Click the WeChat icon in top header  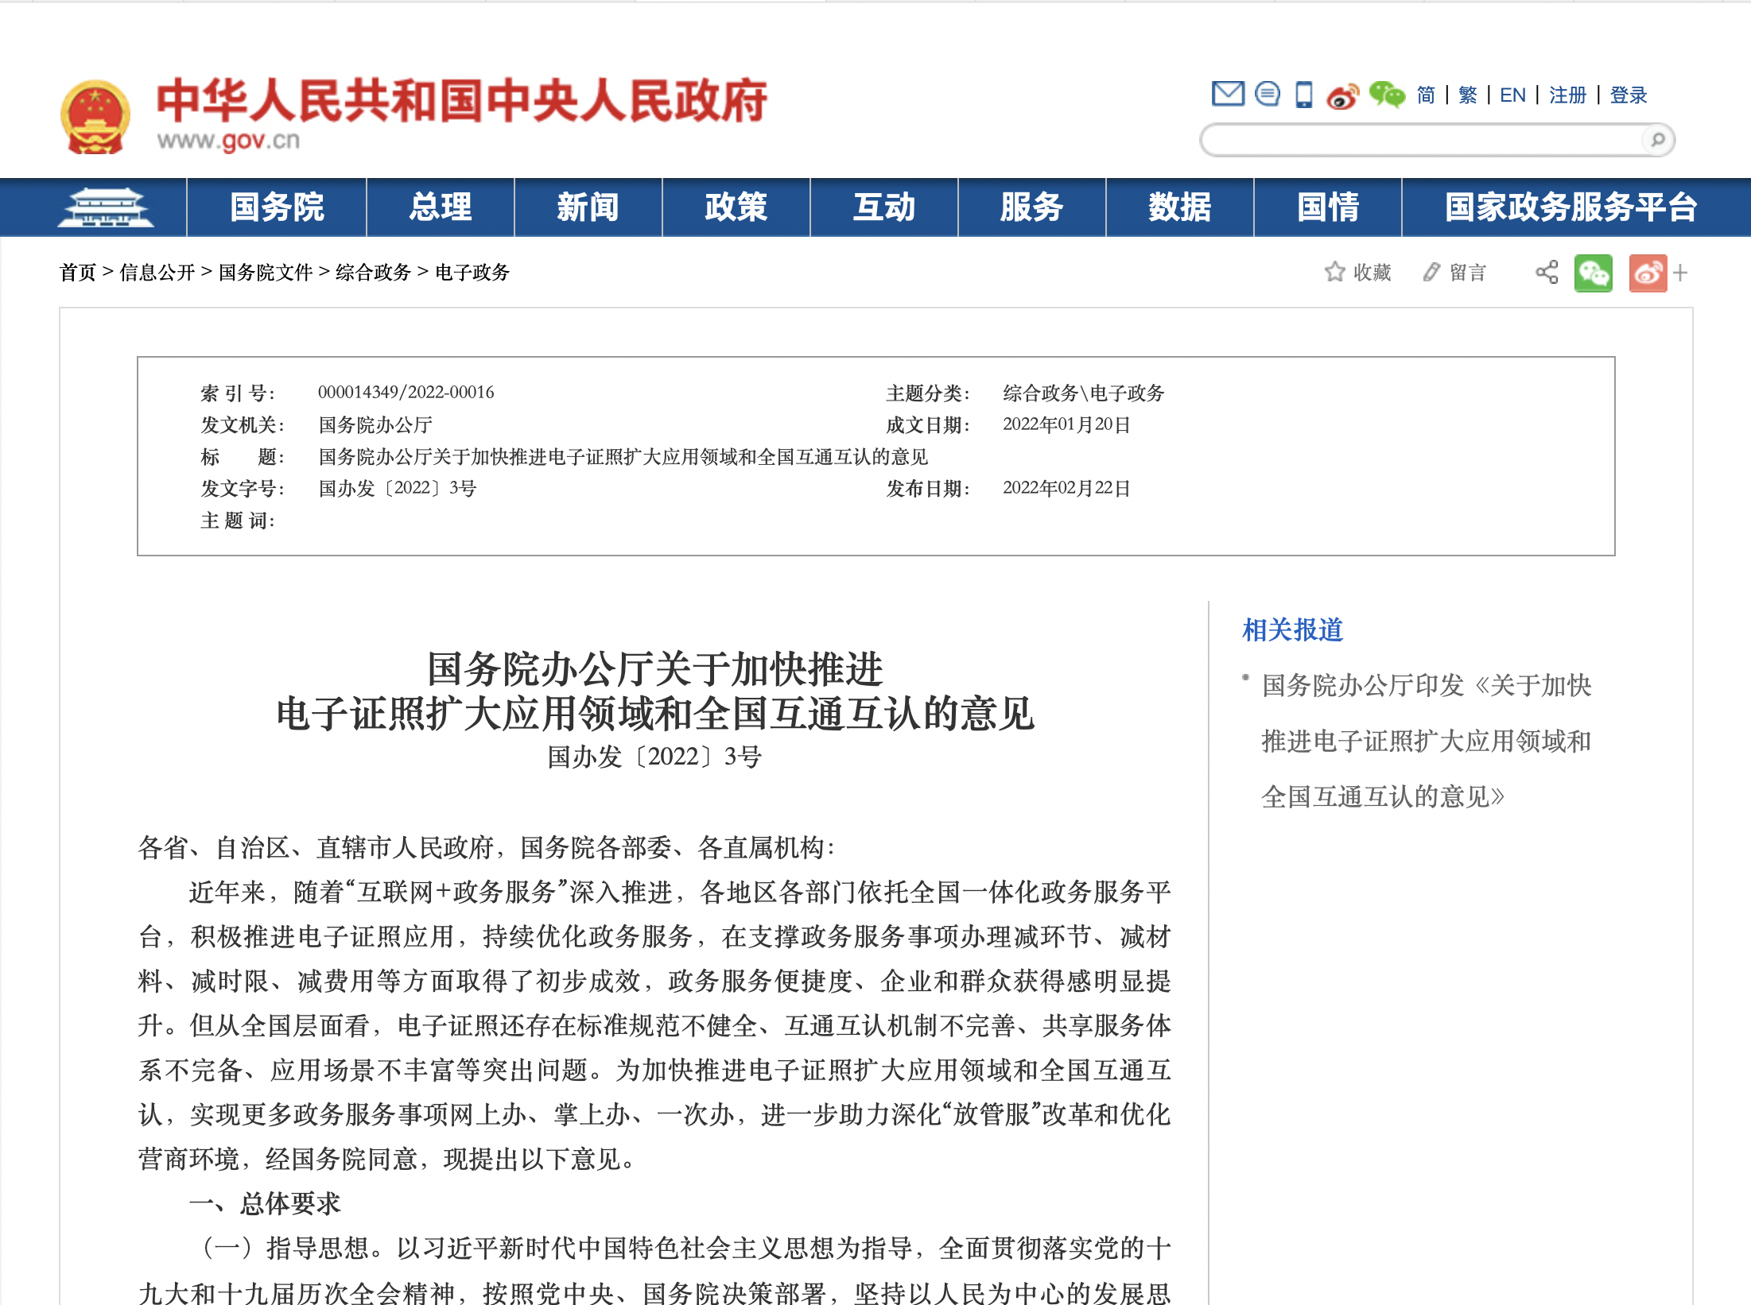(1388, 95)
